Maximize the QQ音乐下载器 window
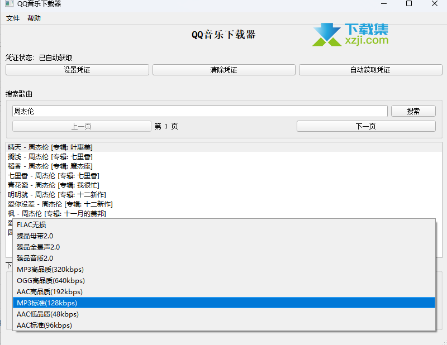 click(x=409, y=3)
